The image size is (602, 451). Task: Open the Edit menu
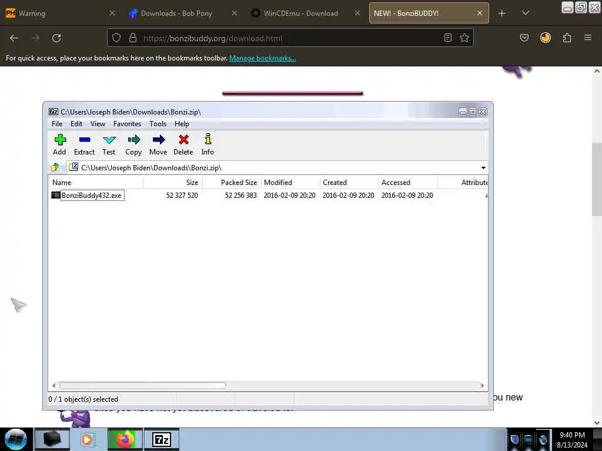click(76, 124)
